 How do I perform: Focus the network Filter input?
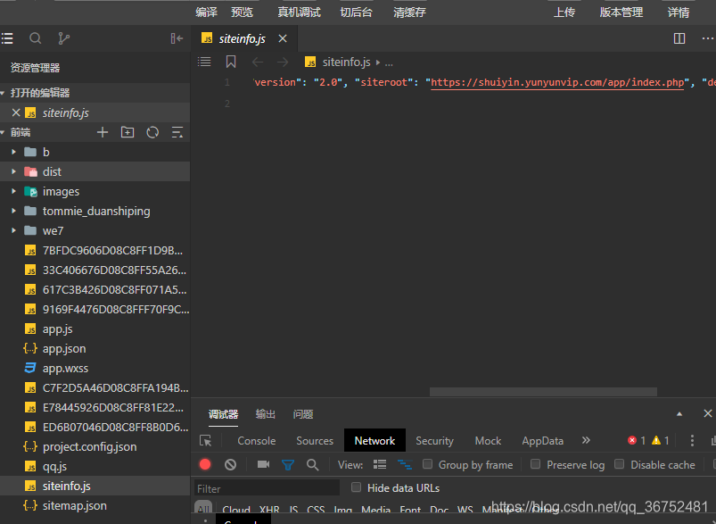[267, 488]
